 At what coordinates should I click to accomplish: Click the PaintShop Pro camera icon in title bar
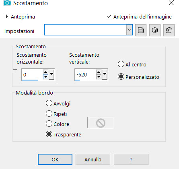click(x=7, y=3)
